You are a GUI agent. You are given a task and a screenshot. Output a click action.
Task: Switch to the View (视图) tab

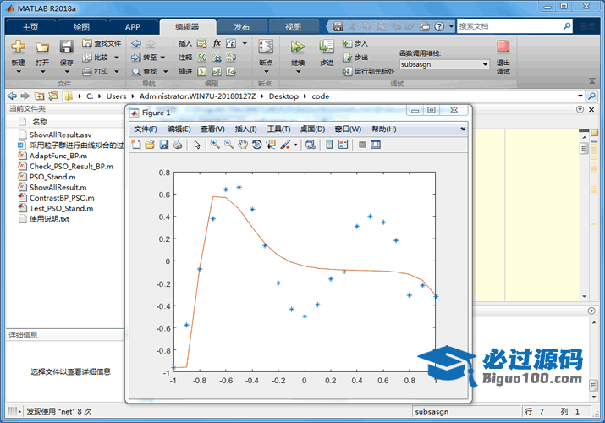tap(293, 27)
